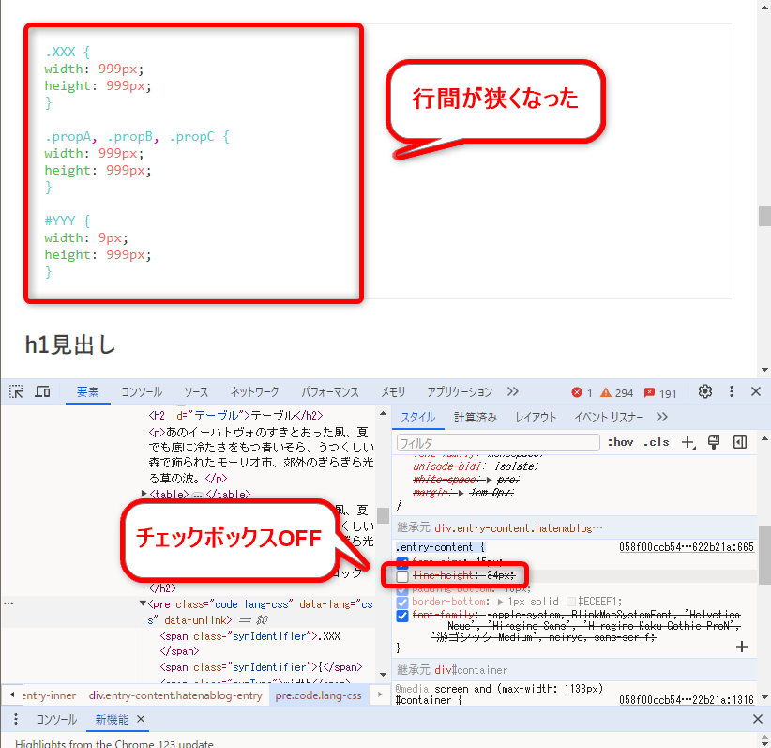The height and width of the screenshot is (748, 771).
Task: Open DevTools settings gear
Action: pos(705,391)
